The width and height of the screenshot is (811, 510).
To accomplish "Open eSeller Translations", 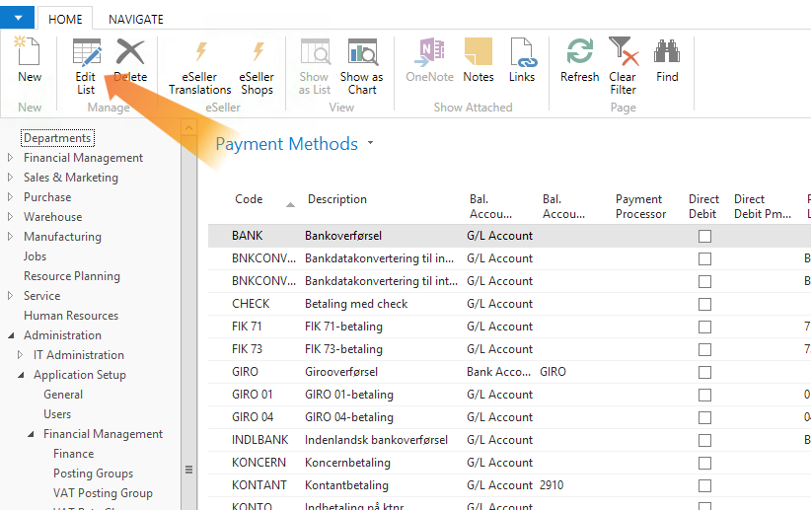I will pos(199,67).
